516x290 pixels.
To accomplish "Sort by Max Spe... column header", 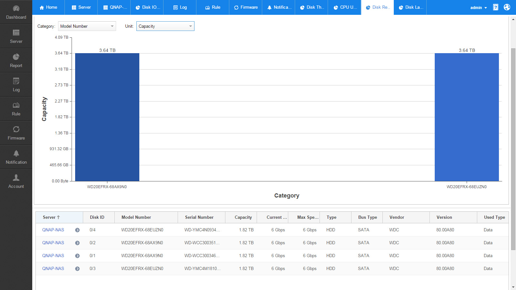I will (304, 217).
